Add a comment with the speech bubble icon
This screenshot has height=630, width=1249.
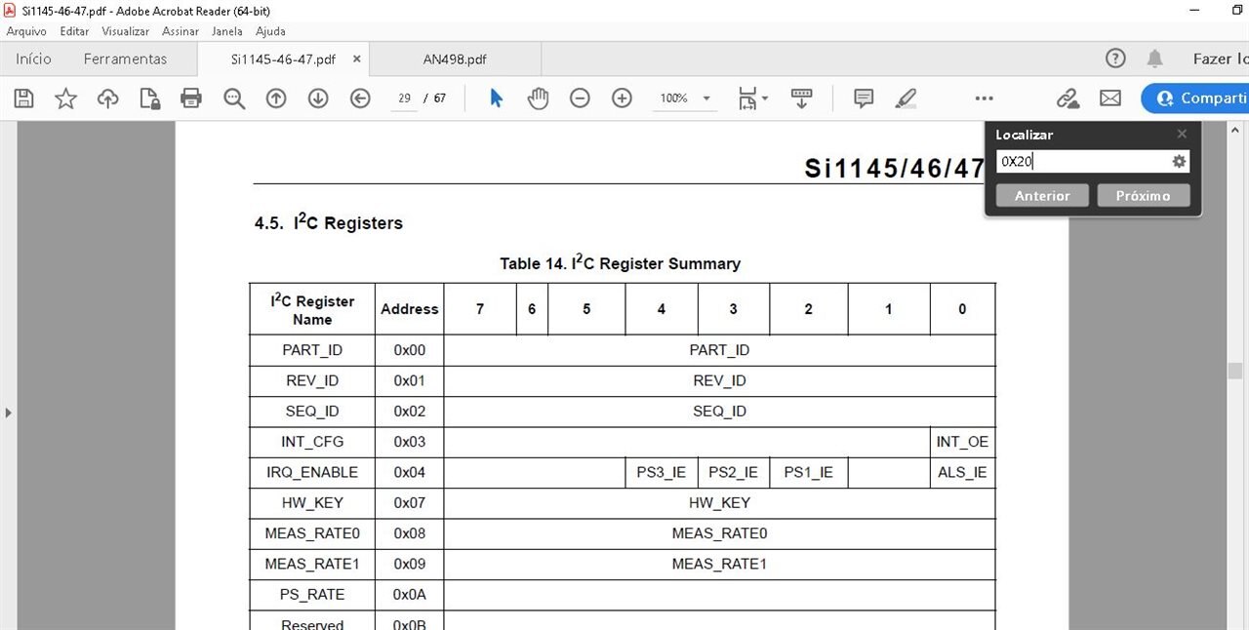pyautogui.click(x=864, y=98)
